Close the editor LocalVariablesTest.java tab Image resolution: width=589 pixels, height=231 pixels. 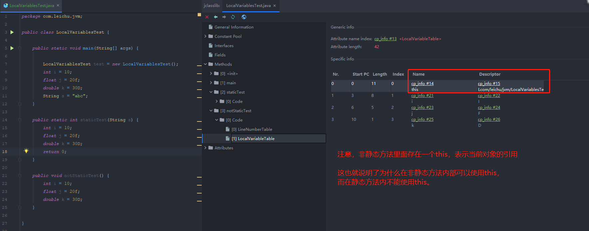tap(58, 6)
